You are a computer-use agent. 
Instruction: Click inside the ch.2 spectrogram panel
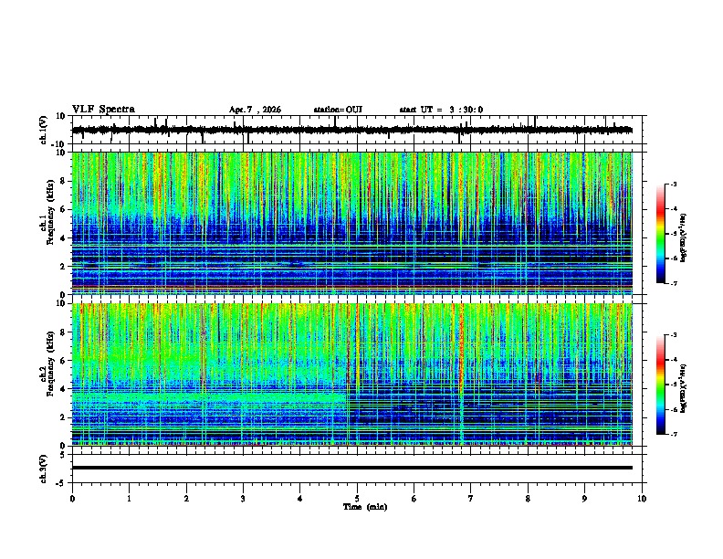click(352, 374)
